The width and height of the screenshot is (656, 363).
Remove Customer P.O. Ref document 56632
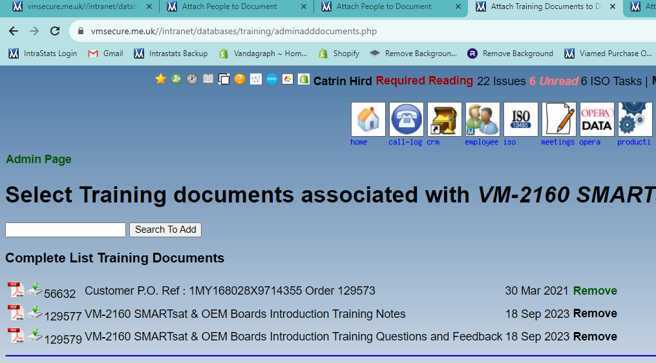[595, 291]
